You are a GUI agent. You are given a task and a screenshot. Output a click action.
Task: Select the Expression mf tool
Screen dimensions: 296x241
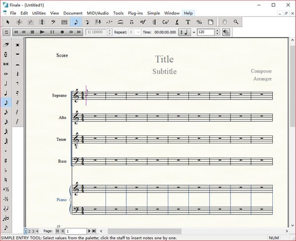pos(143,22)
